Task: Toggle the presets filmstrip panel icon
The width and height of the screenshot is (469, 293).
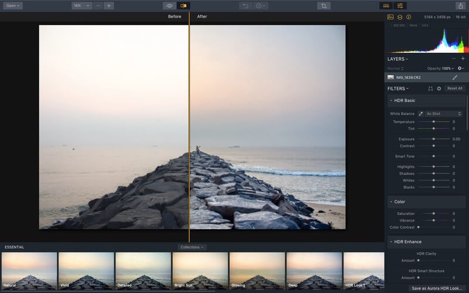Action: pyautogui.click(x=386, y=6)
